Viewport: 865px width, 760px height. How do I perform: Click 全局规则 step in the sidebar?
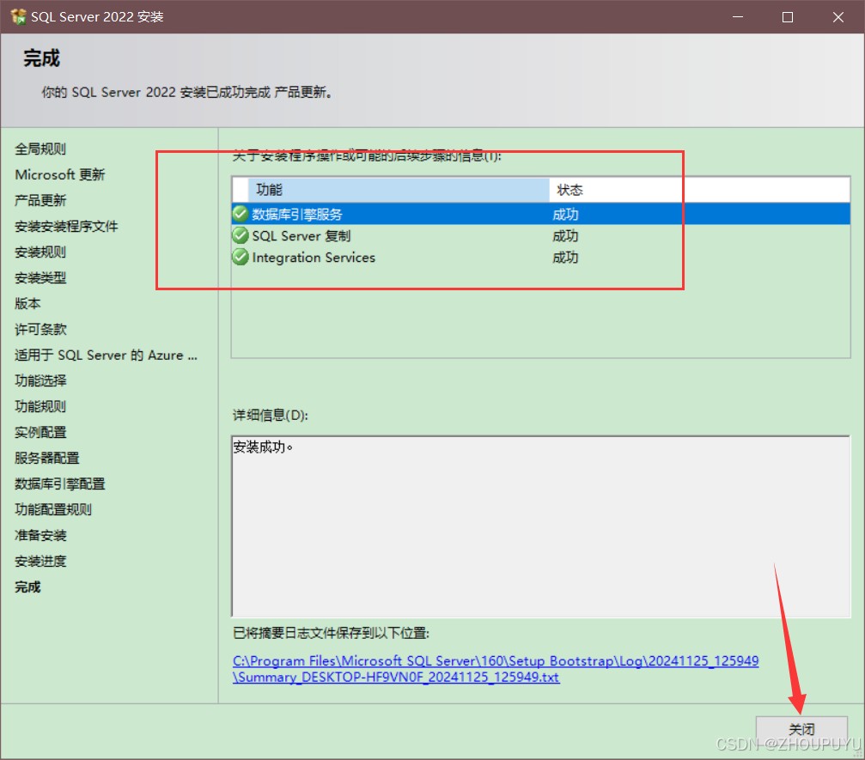point(40,149)
